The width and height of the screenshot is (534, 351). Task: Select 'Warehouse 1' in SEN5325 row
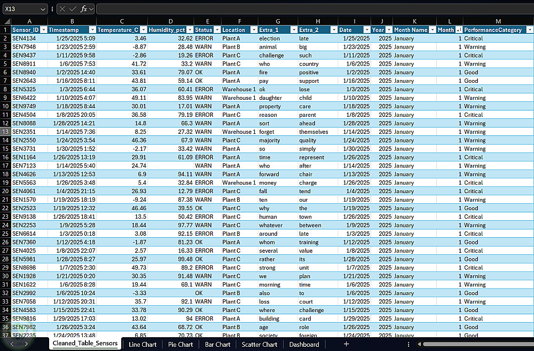(x=239, y=90)
